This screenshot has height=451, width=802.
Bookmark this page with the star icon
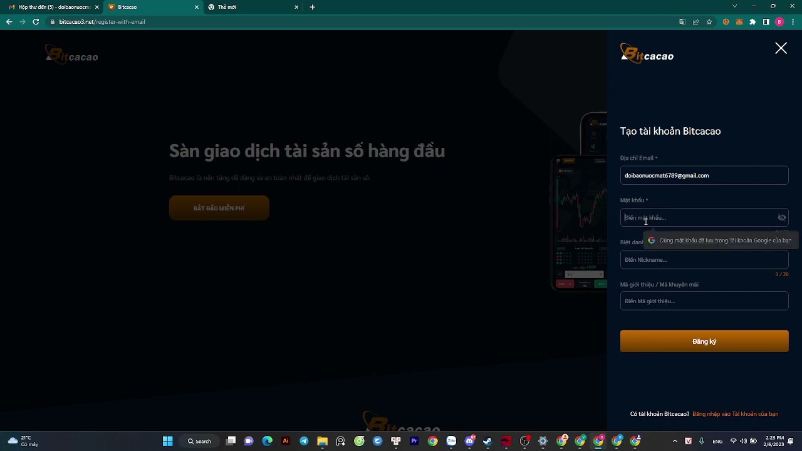(709, 22)
